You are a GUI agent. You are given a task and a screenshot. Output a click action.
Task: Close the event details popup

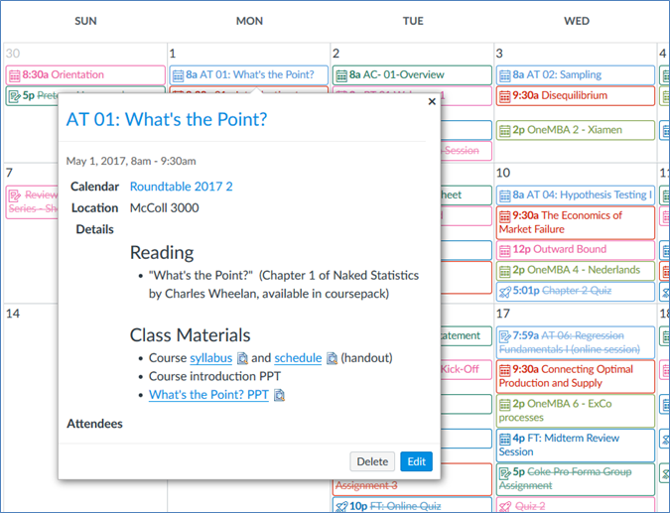pyautogui.click(x=431, y=101)
